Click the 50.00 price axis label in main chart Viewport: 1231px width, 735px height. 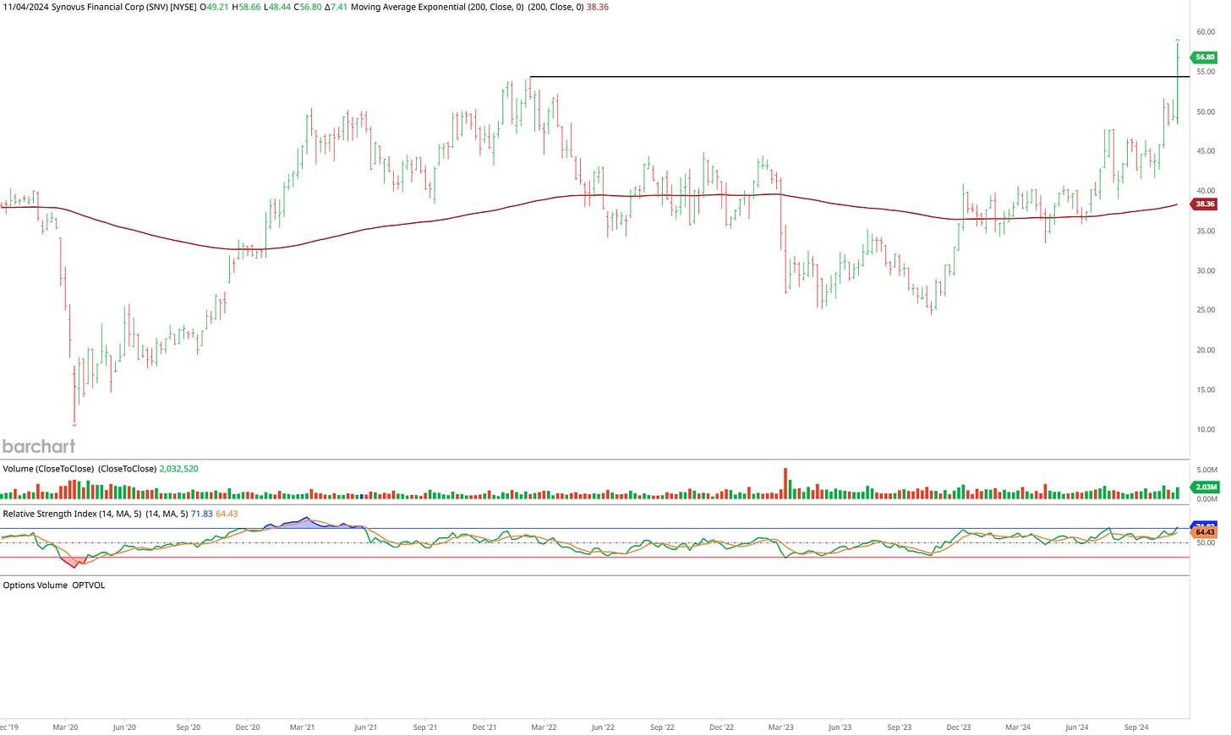pos(1206,112)
